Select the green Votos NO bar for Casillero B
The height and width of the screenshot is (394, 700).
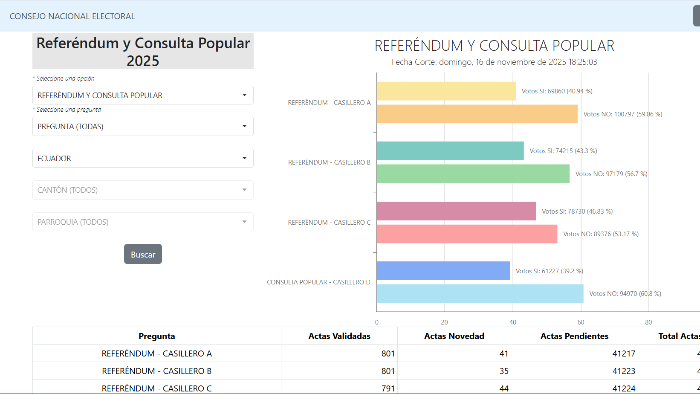(473, 174)
